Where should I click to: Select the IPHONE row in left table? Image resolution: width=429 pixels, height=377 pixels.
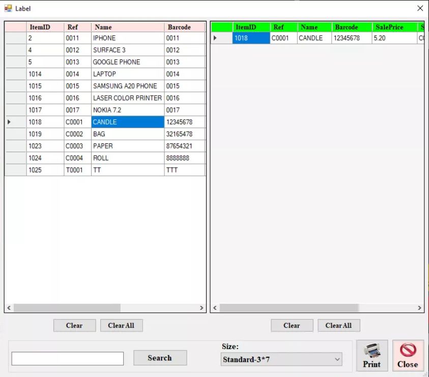click(x=127, y=38)
